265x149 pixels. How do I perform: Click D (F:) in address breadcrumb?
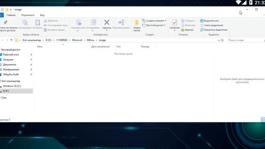[x=48, y=40]
